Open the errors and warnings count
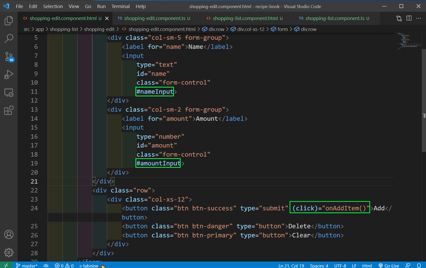426x268 pixels. 64,266
